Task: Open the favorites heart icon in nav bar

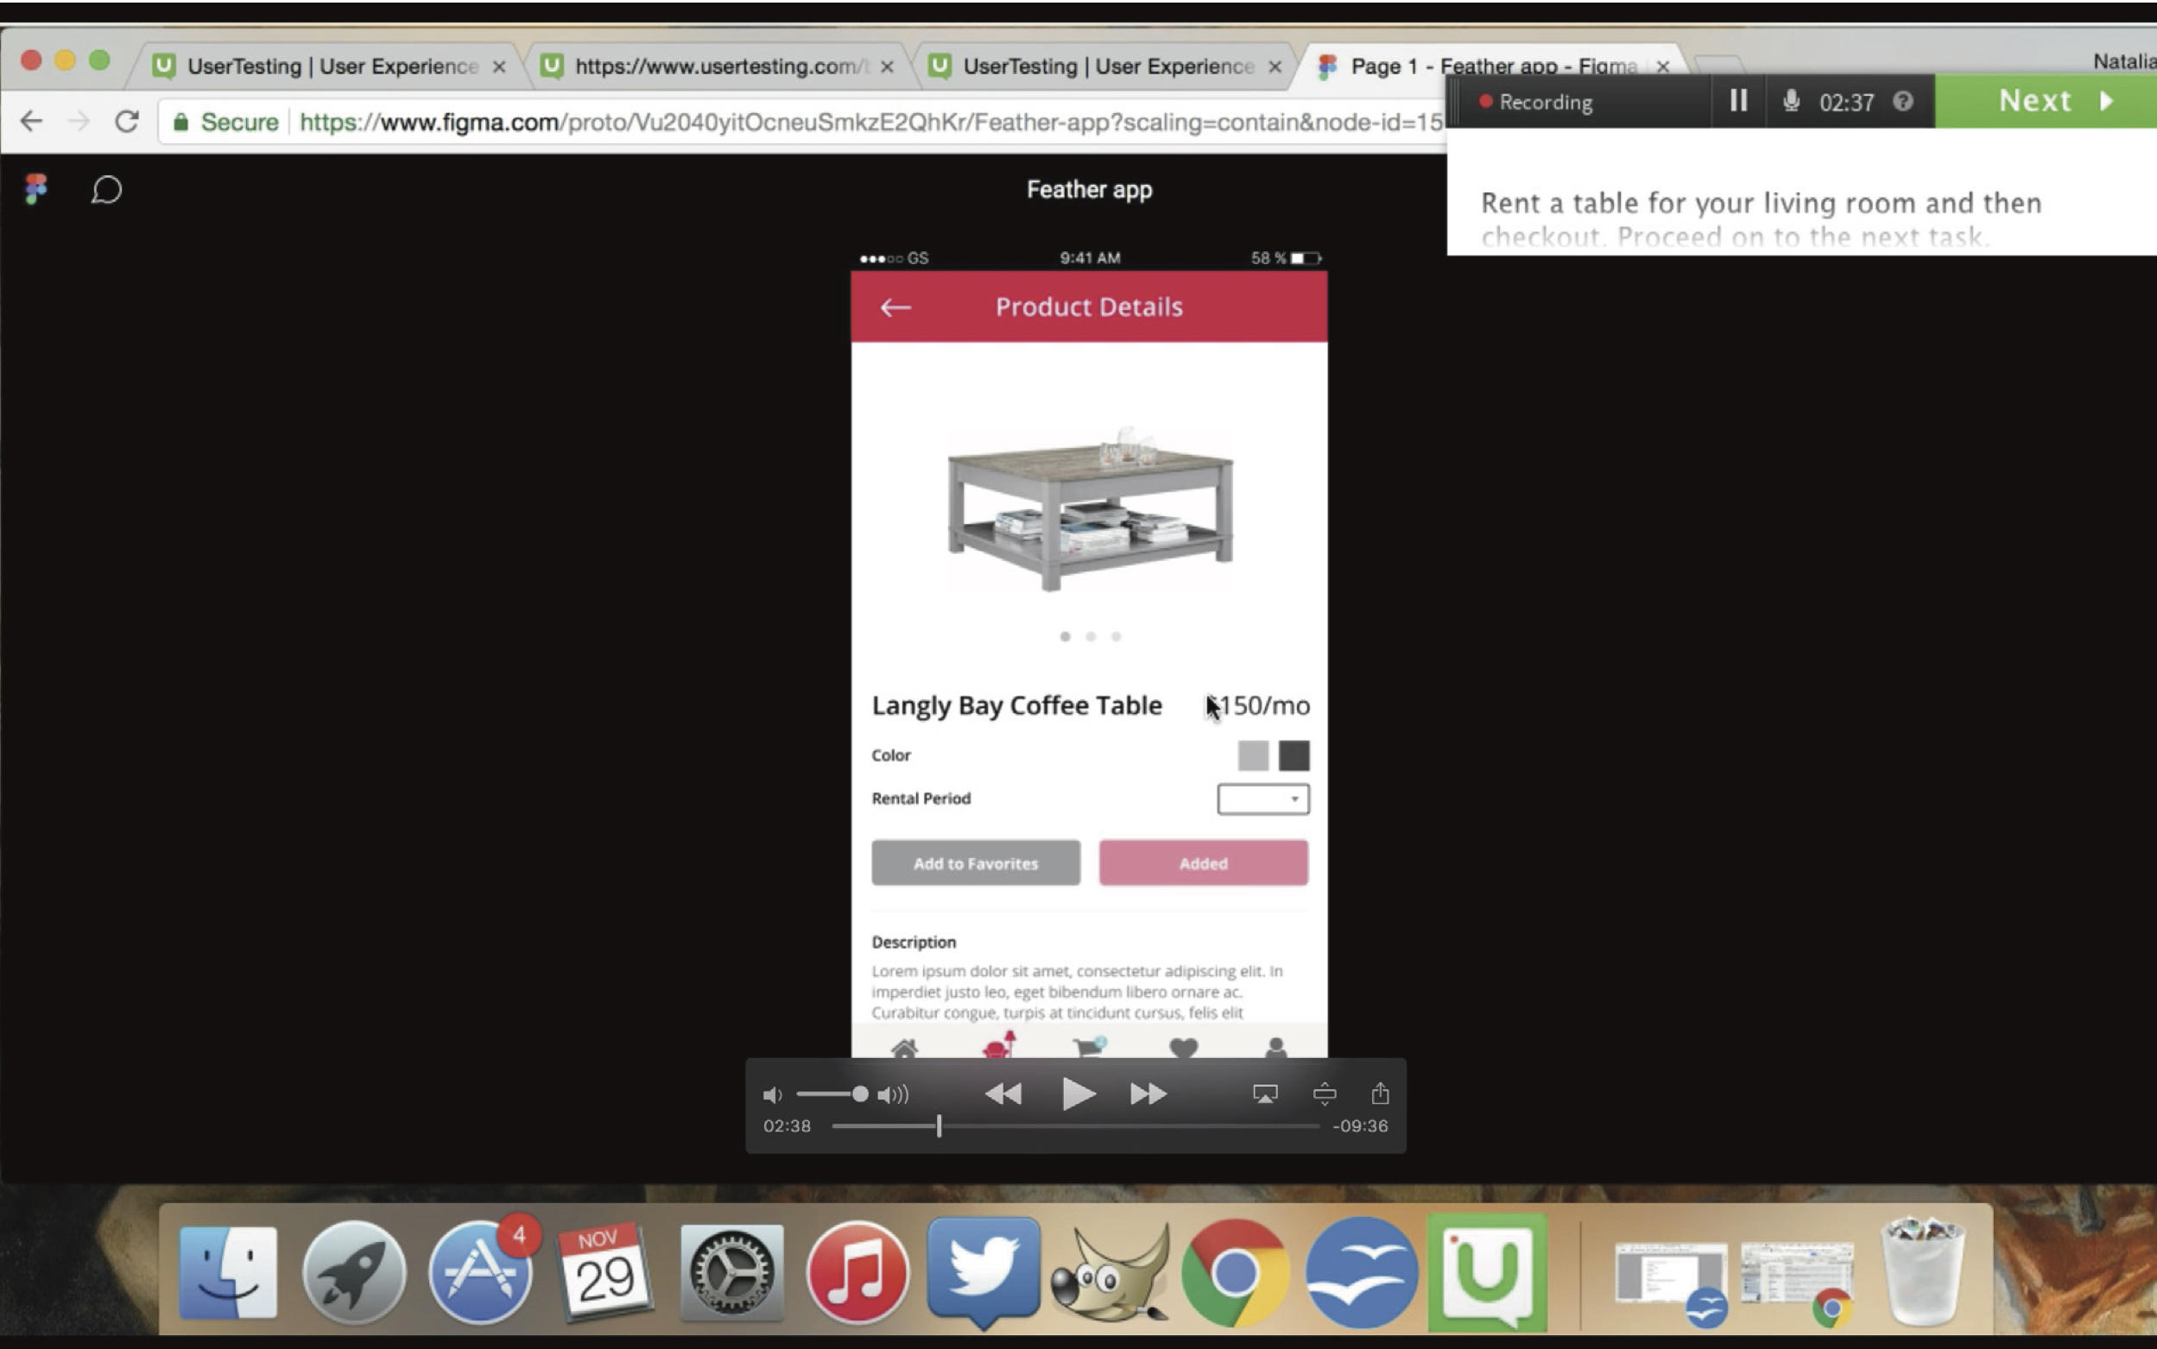Action: 1183,1049
